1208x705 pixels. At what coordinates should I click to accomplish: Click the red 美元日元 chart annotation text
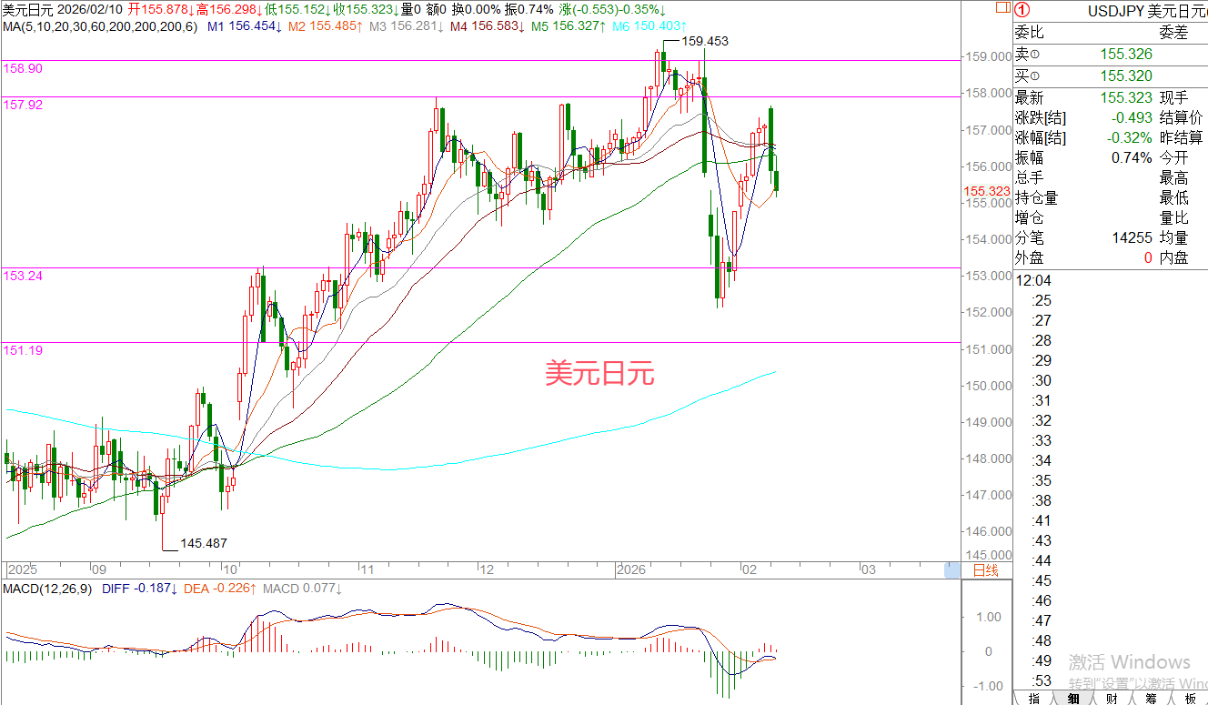point(599,373)
